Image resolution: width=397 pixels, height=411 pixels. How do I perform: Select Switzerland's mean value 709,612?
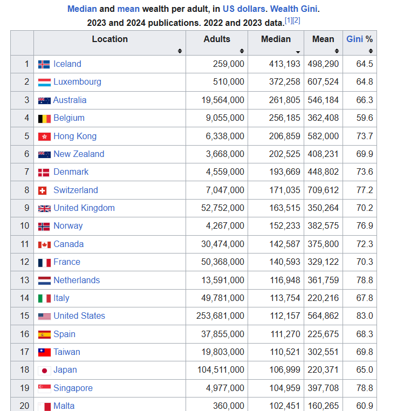(x=323, y=190)
